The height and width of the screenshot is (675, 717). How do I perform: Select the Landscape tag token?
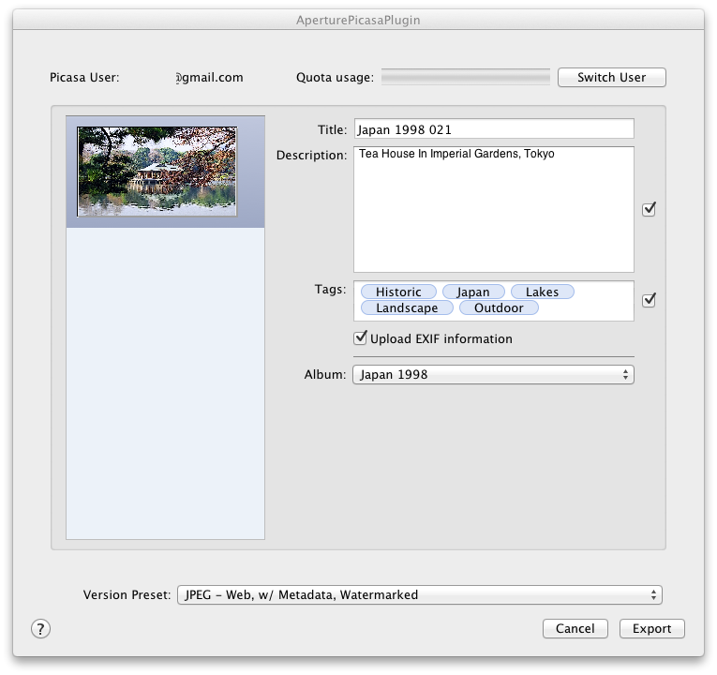[407, 307]
